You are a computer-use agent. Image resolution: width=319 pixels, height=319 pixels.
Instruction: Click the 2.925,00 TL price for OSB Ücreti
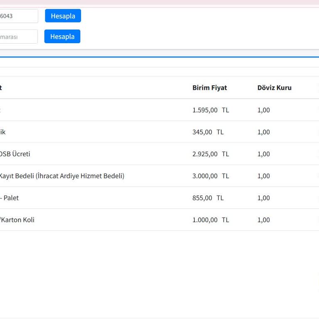tap(210, 154)
